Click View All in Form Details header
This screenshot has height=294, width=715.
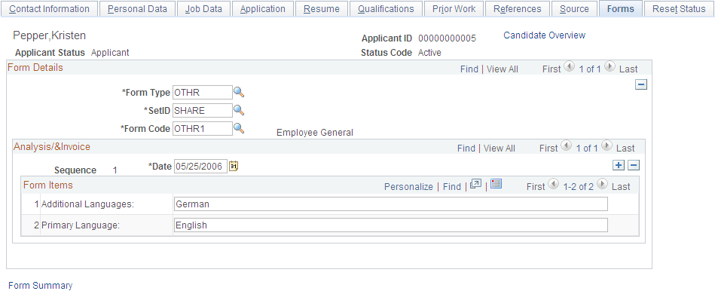click(503, 69)
